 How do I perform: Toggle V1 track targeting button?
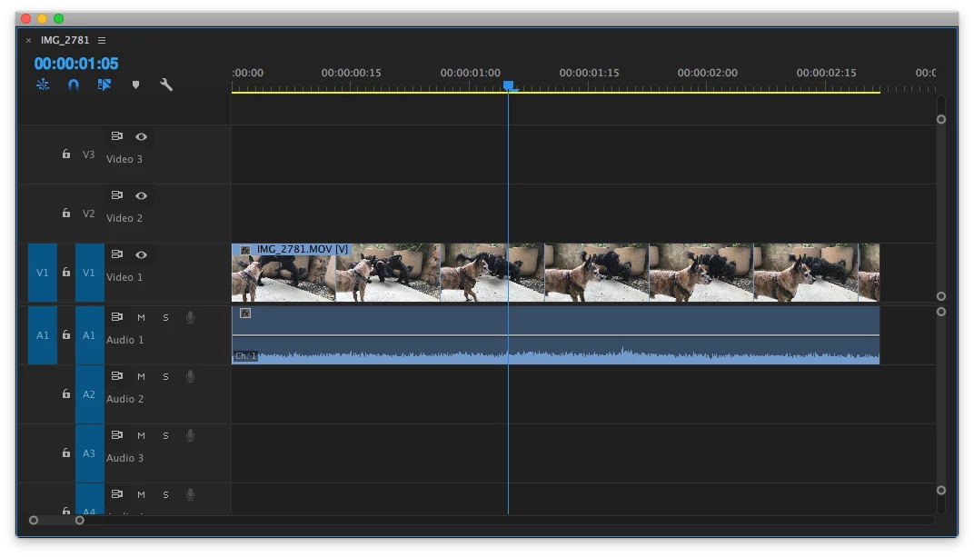(x=89, y=273)
